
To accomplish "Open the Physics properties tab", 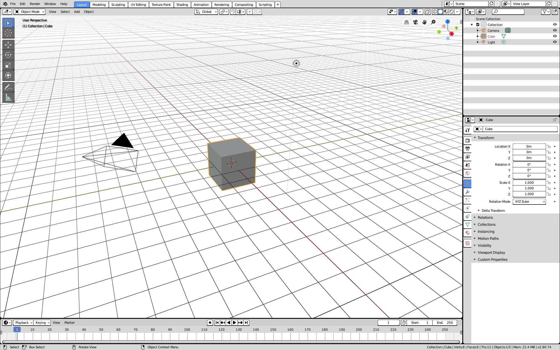I will coord(468,208).
